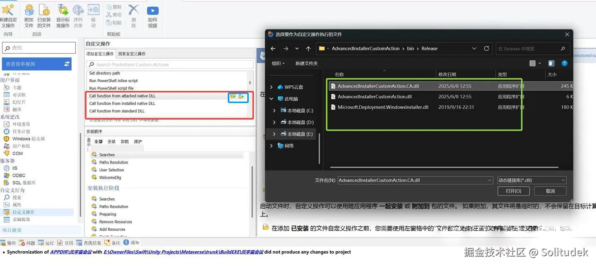Open the 通知 bottom panel tab
The width and height of the screenshot is (596, 266).
tap(132, 243)
